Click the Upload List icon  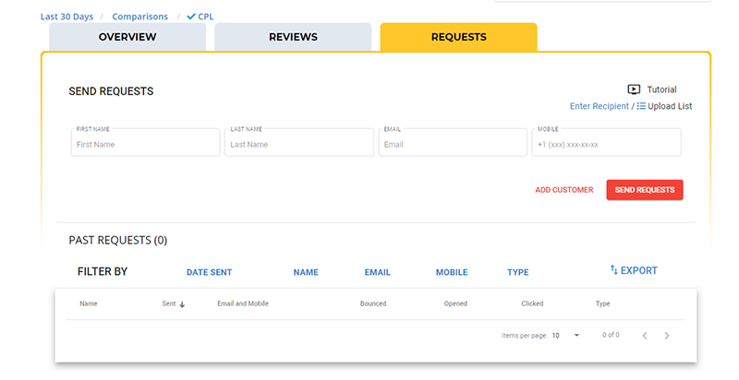641,106
